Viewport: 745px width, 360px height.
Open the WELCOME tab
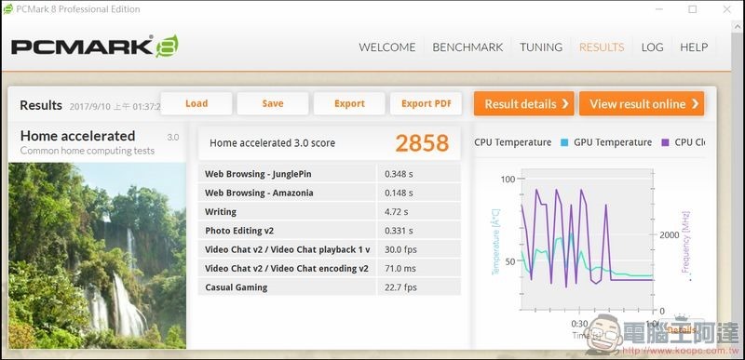pyautogui.click(x=386, y=47)
